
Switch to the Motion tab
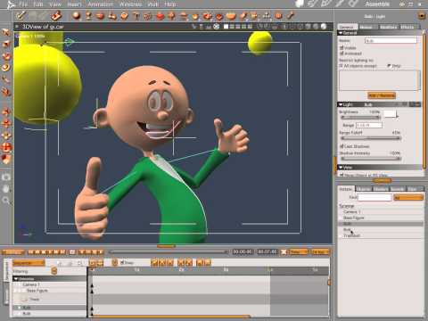point(366,27)
